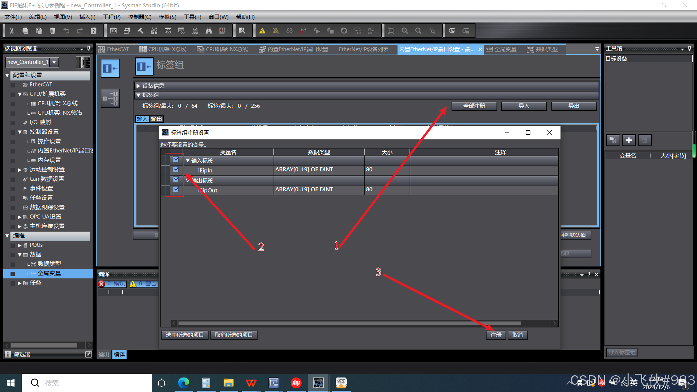Viewport: 697px width, 392px height.
Task: Open the 控制器(C) menu
Action: pos(139,17)
